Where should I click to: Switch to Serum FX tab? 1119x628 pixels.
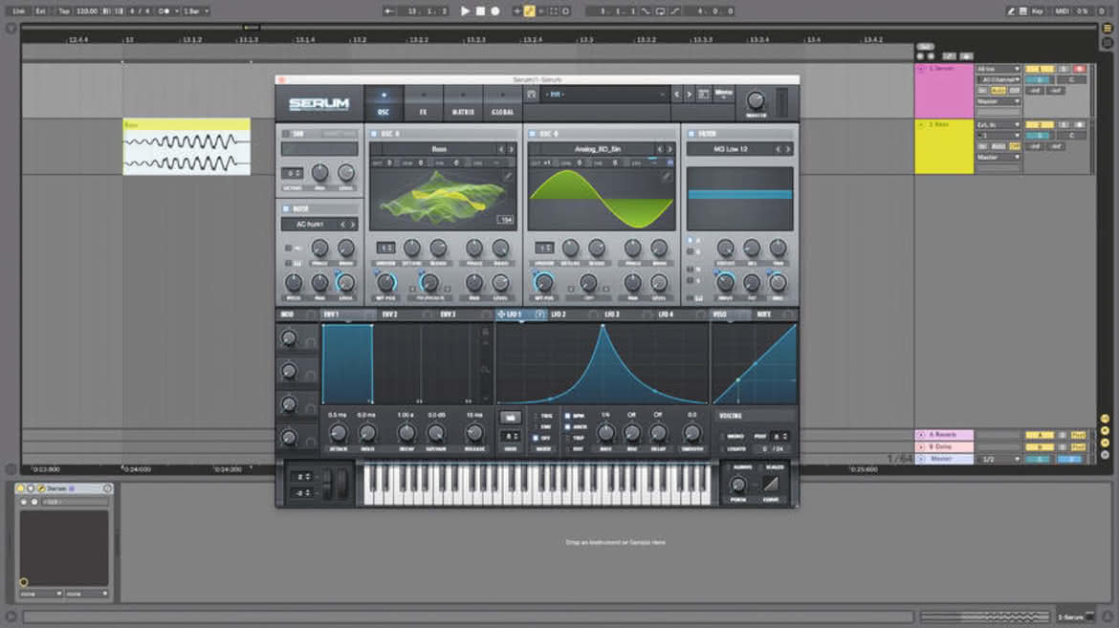423,103
